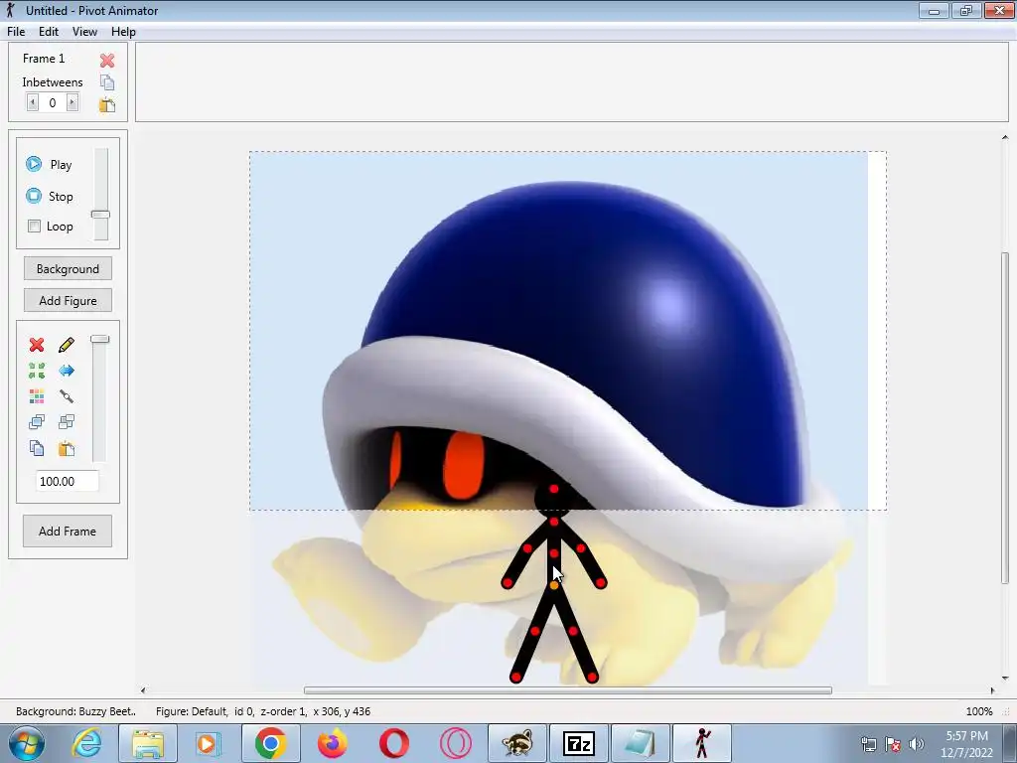
Task: Enable the Loop checkbox
Action: click(35, 226)
